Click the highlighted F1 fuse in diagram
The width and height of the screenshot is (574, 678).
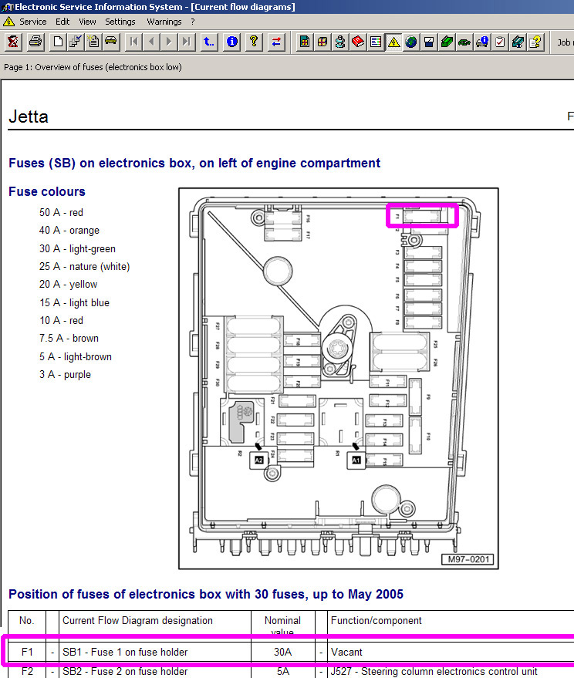422,216
